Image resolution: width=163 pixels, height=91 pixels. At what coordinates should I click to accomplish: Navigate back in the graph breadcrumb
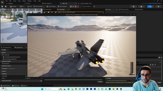click(x=48, y=12)
